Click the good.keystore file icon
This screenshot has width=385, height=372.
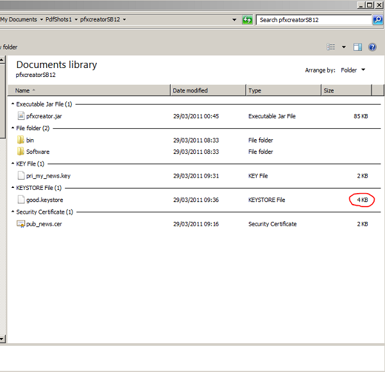click(x=21, y=199)
